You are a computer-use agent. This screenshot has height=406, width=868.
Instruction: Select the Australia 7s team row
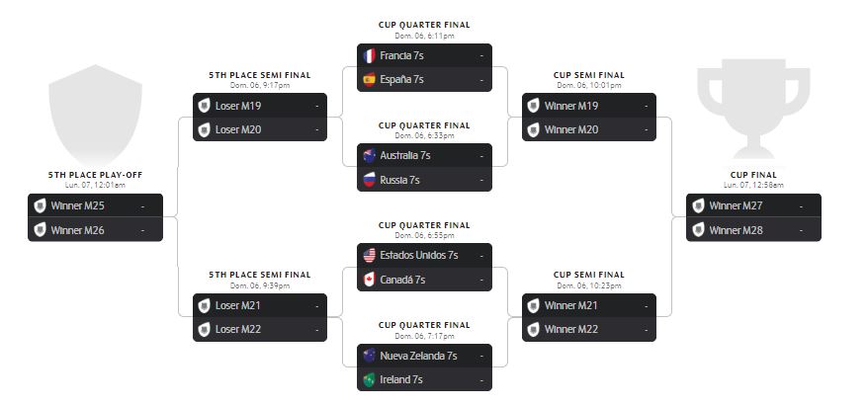[424, 155]
